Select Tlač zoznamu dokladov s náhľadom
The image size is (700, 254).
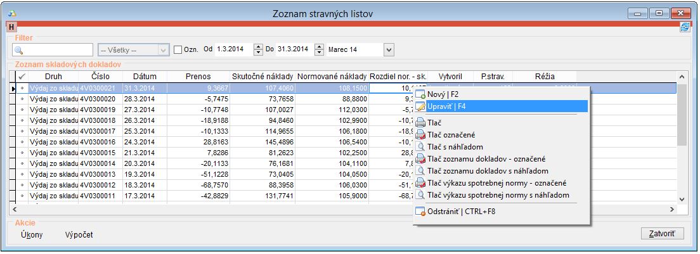click(x=488, y=171)
